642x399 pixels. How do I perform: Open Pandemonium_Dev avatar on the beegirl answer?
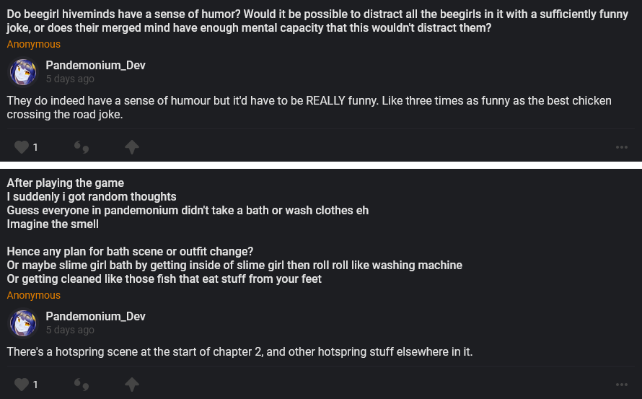pos(22,72)
